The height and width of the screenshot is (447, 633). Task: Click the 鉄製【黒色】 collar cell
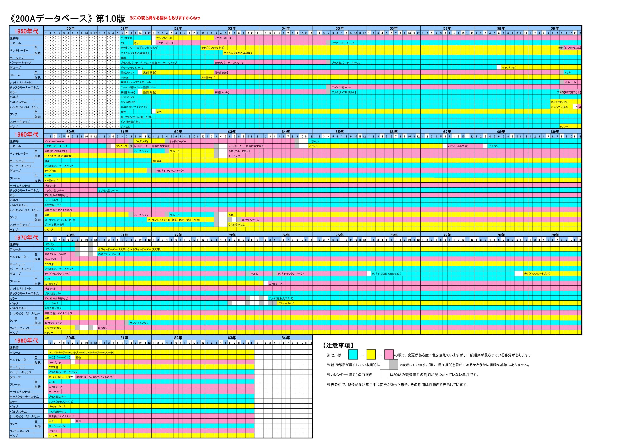(150, 92)
